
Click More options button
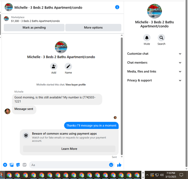tap(93, 27)
